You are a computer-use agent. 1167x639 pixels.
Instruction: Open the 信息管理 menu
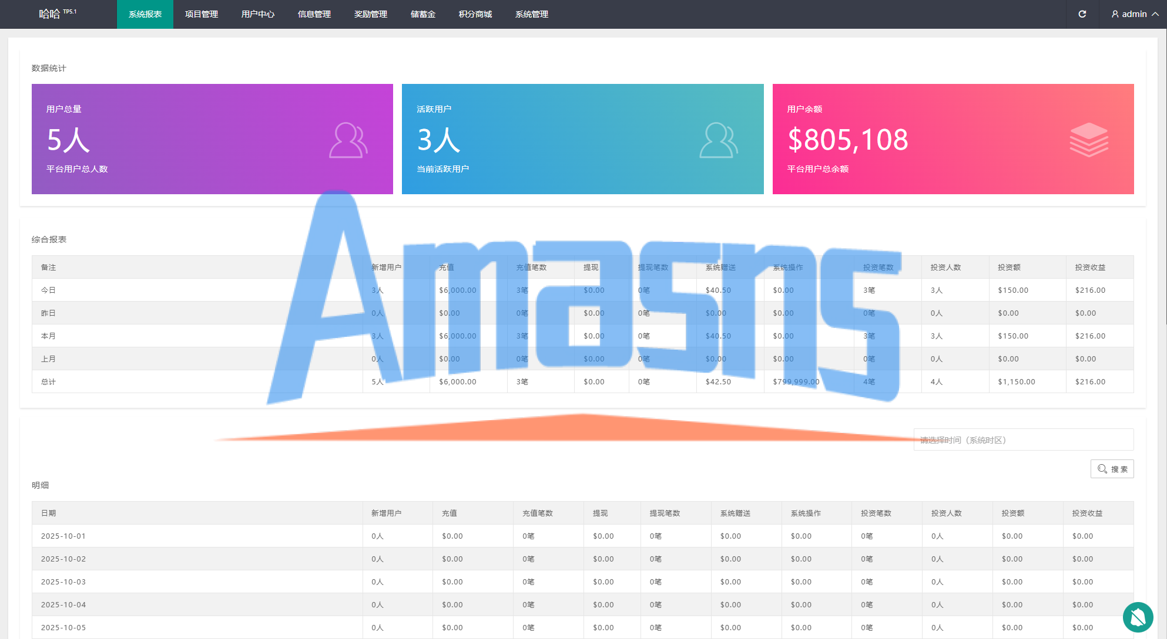point(314,14)
